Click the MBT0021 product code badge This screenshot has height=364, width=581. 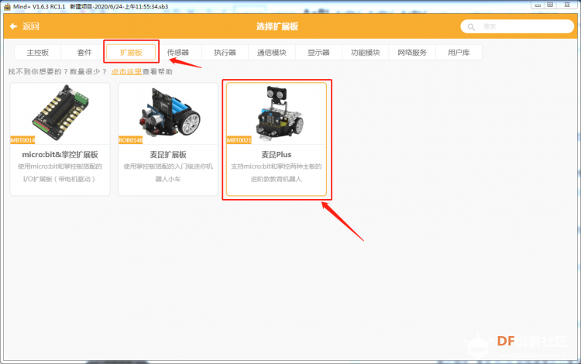[239, 140]
